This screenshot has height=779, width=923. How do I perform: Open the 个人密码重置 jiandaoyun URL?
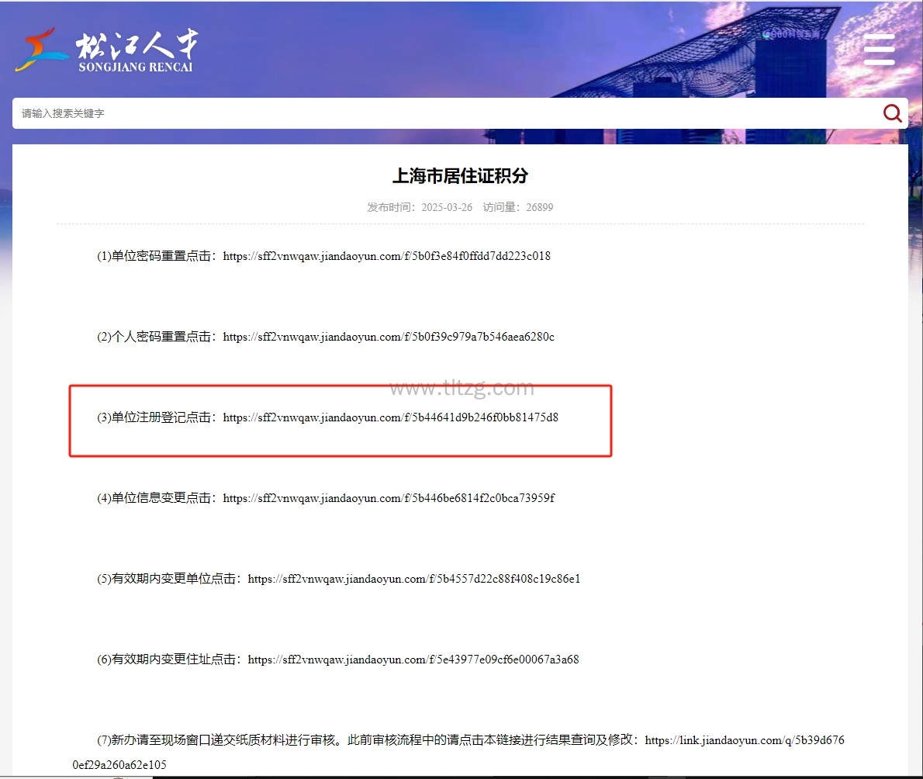pos(388,337)
